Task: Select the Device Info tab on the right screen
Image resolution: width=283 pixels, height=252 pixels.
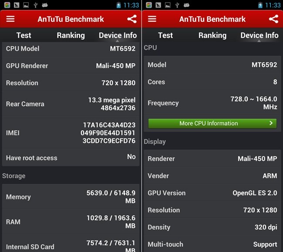Action: coord(259,35)
